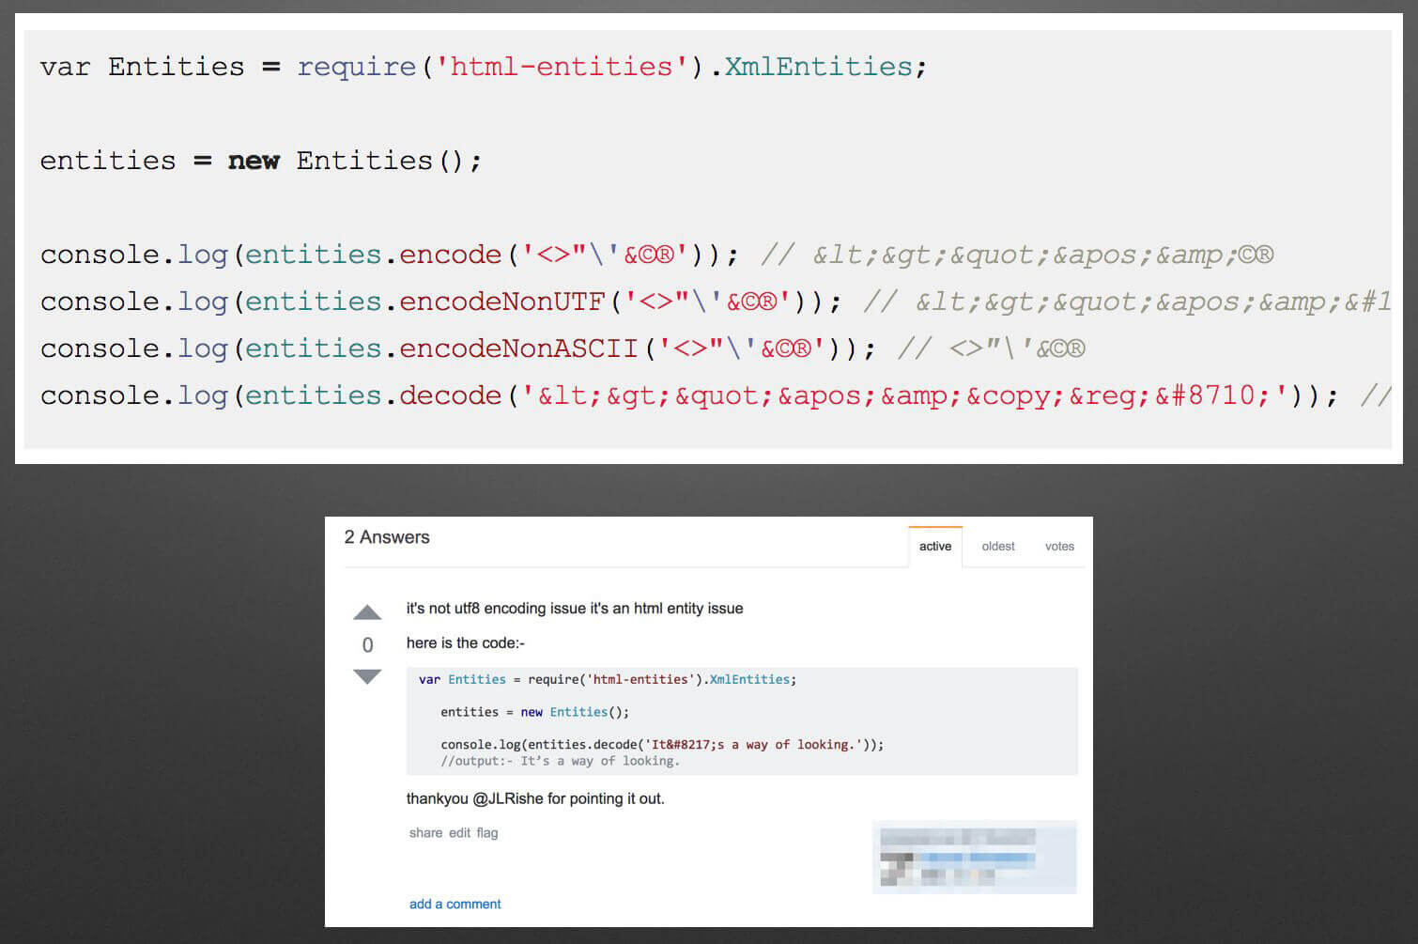Screen dimensions: 1418x944
Task: Click the edit link under the answer
Action: (457, 832)
